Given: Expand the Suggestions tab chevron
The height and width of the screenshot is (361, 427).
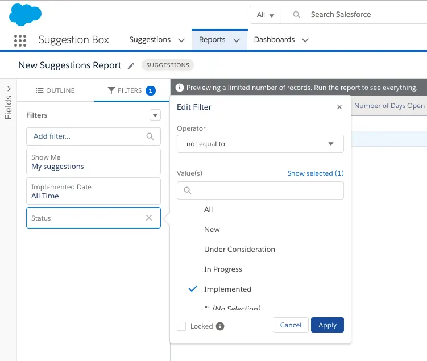Looking at the screenshot, I should pos(181,40).
